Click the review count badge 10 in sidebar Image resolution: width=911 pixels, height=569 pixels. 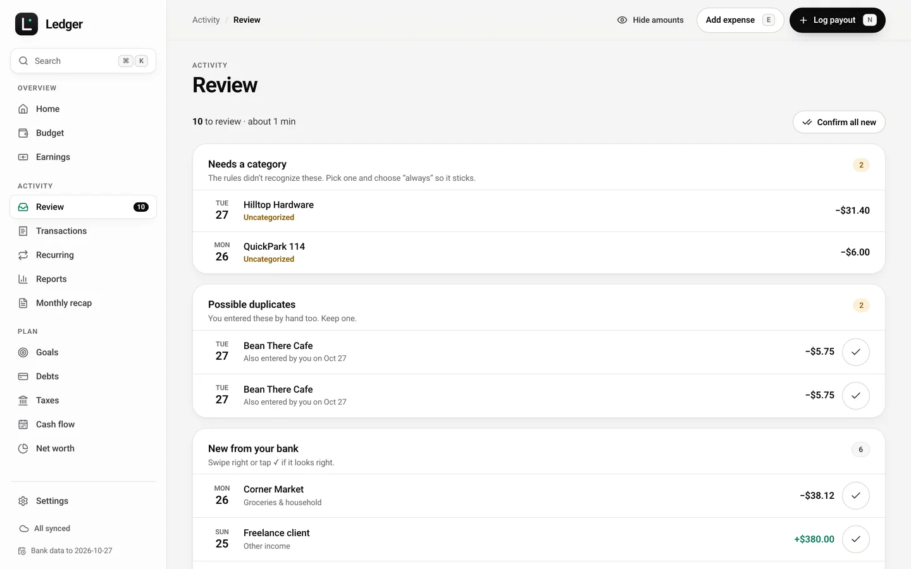(141, 207)
